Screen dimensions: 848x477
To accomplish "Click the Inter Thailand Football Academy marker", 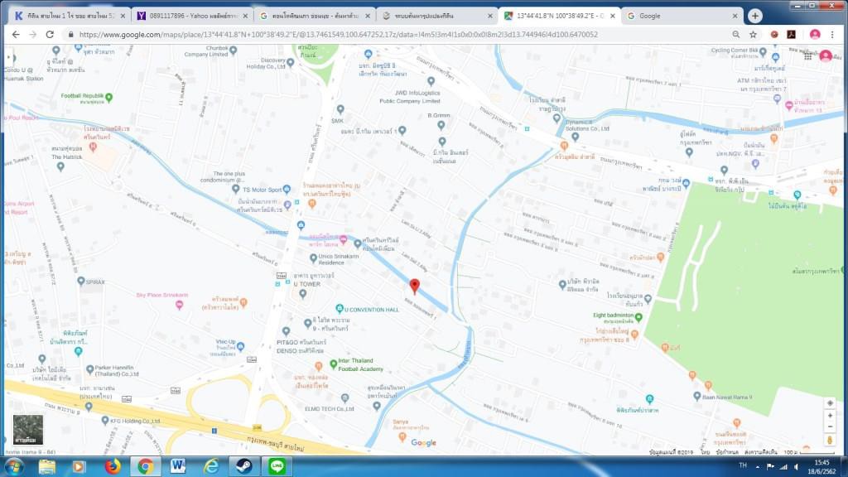I will (x=334, y=364).
